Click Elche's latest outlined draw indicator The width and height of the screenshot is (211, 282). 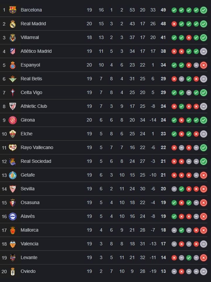[203, 134]
